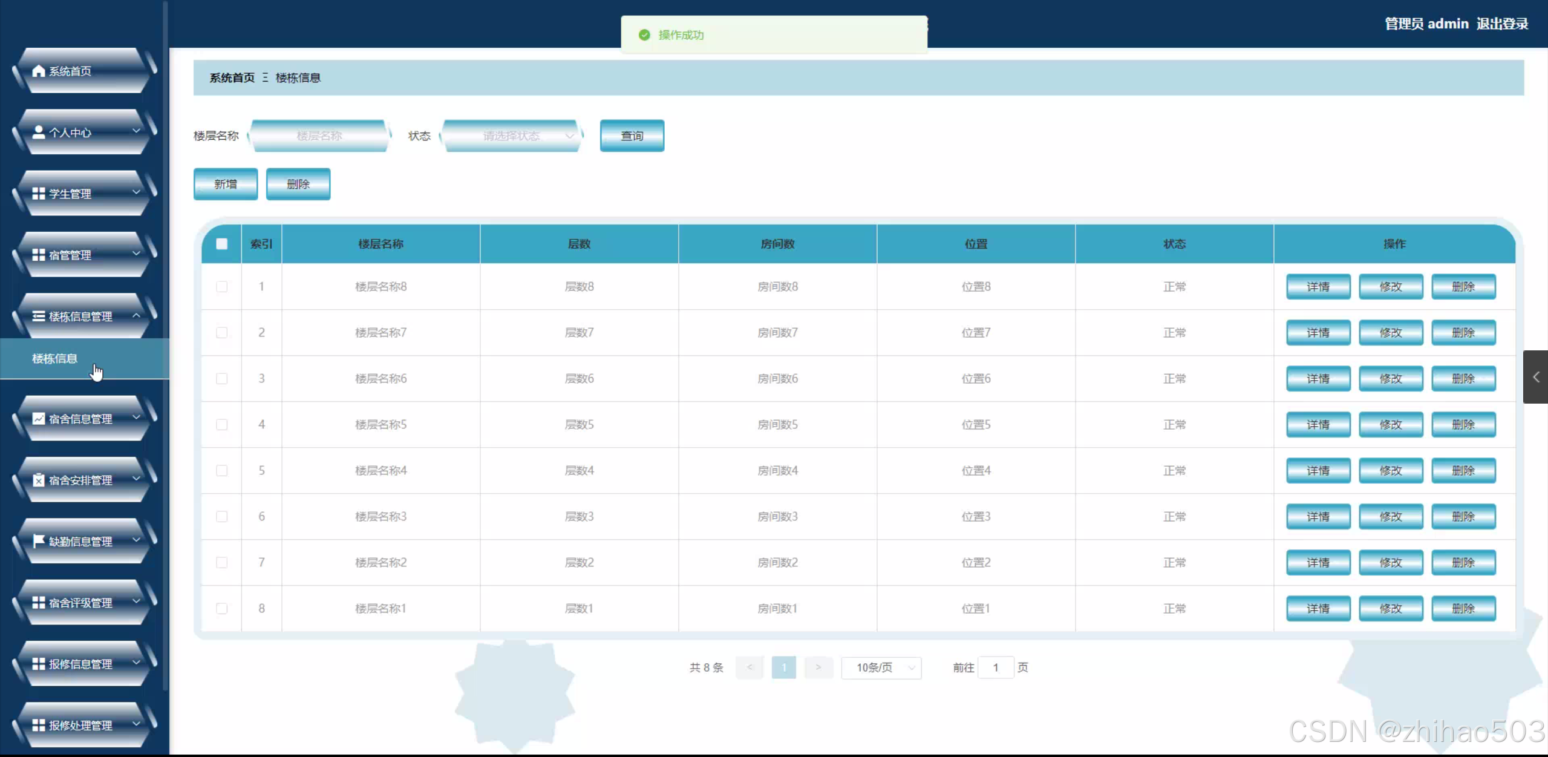Viewport: 1548px width, 757px height.
Task: Check the checkbox for row 楼层名称5
Action: [222, 424]
